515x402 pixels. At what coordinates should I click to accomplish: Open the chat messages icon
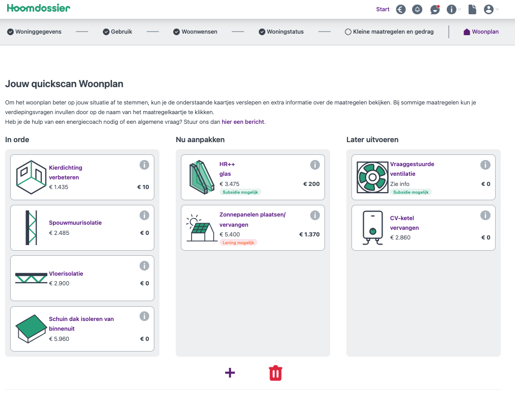(x=435, y=9)
